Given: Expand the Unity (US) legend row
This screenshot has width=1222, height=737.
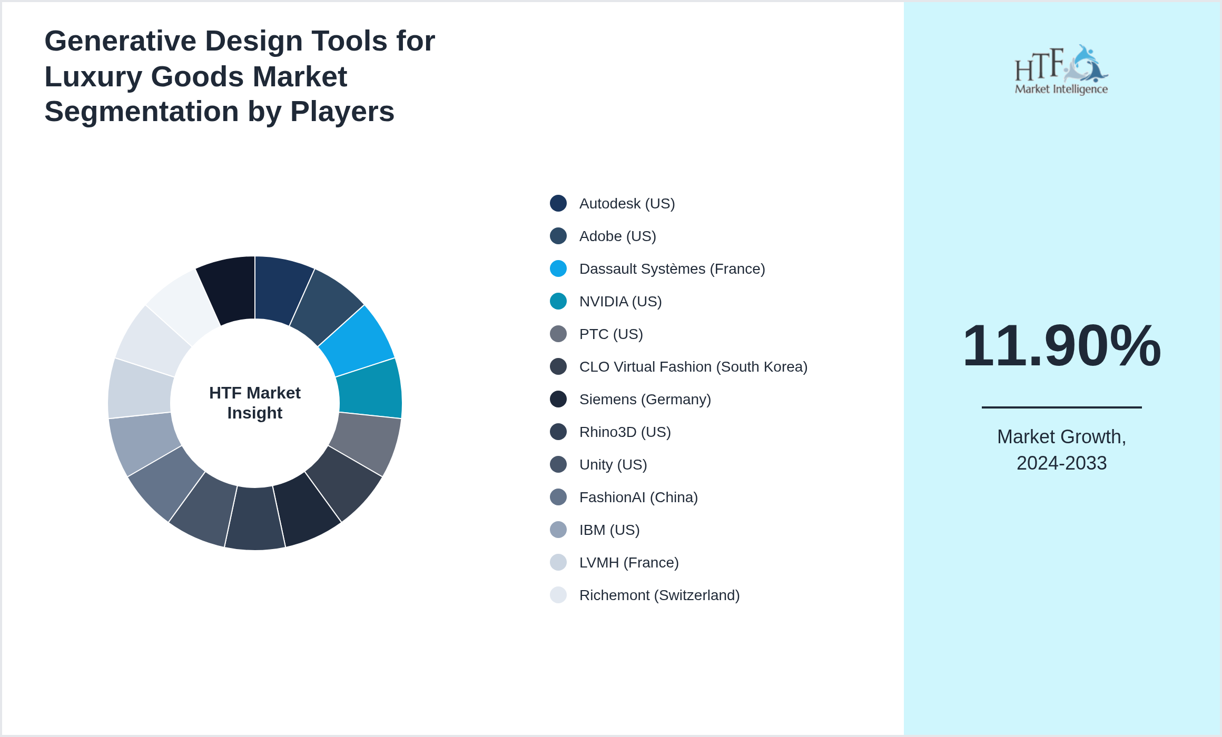Looking at the screenshot, I should (613, 464).
